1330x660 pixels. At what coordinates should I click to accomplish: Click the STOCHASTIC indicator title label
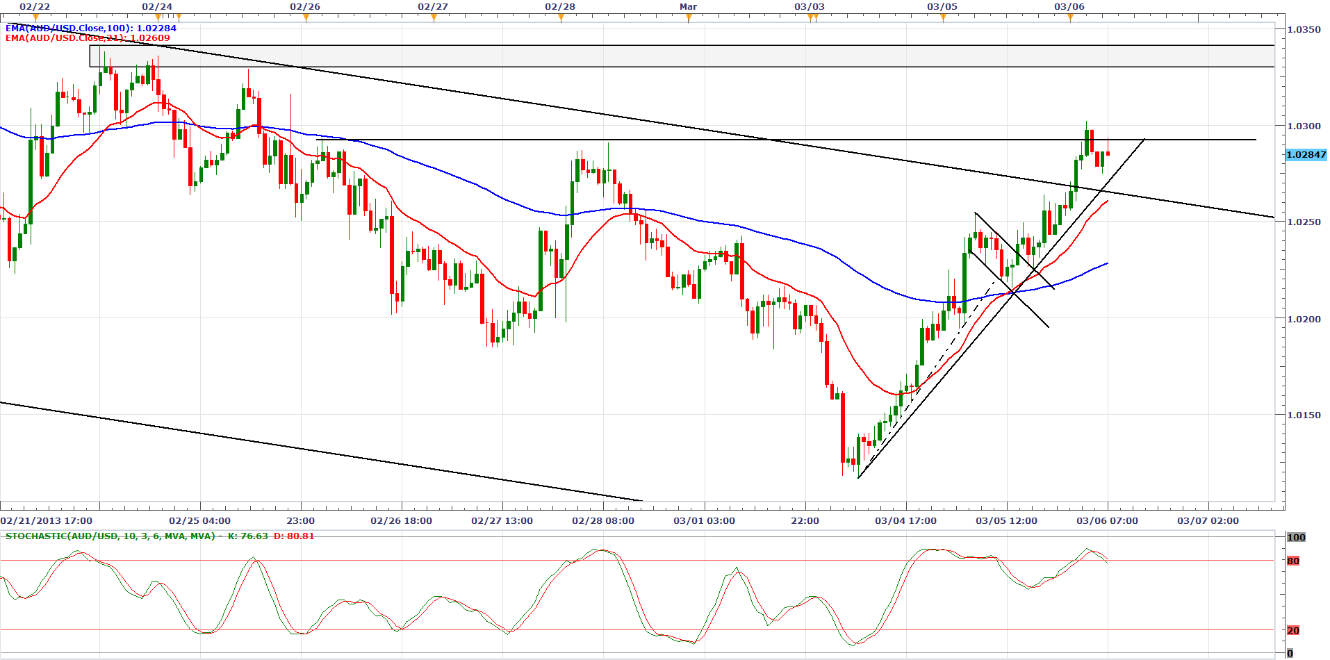[x=110, y=536]
